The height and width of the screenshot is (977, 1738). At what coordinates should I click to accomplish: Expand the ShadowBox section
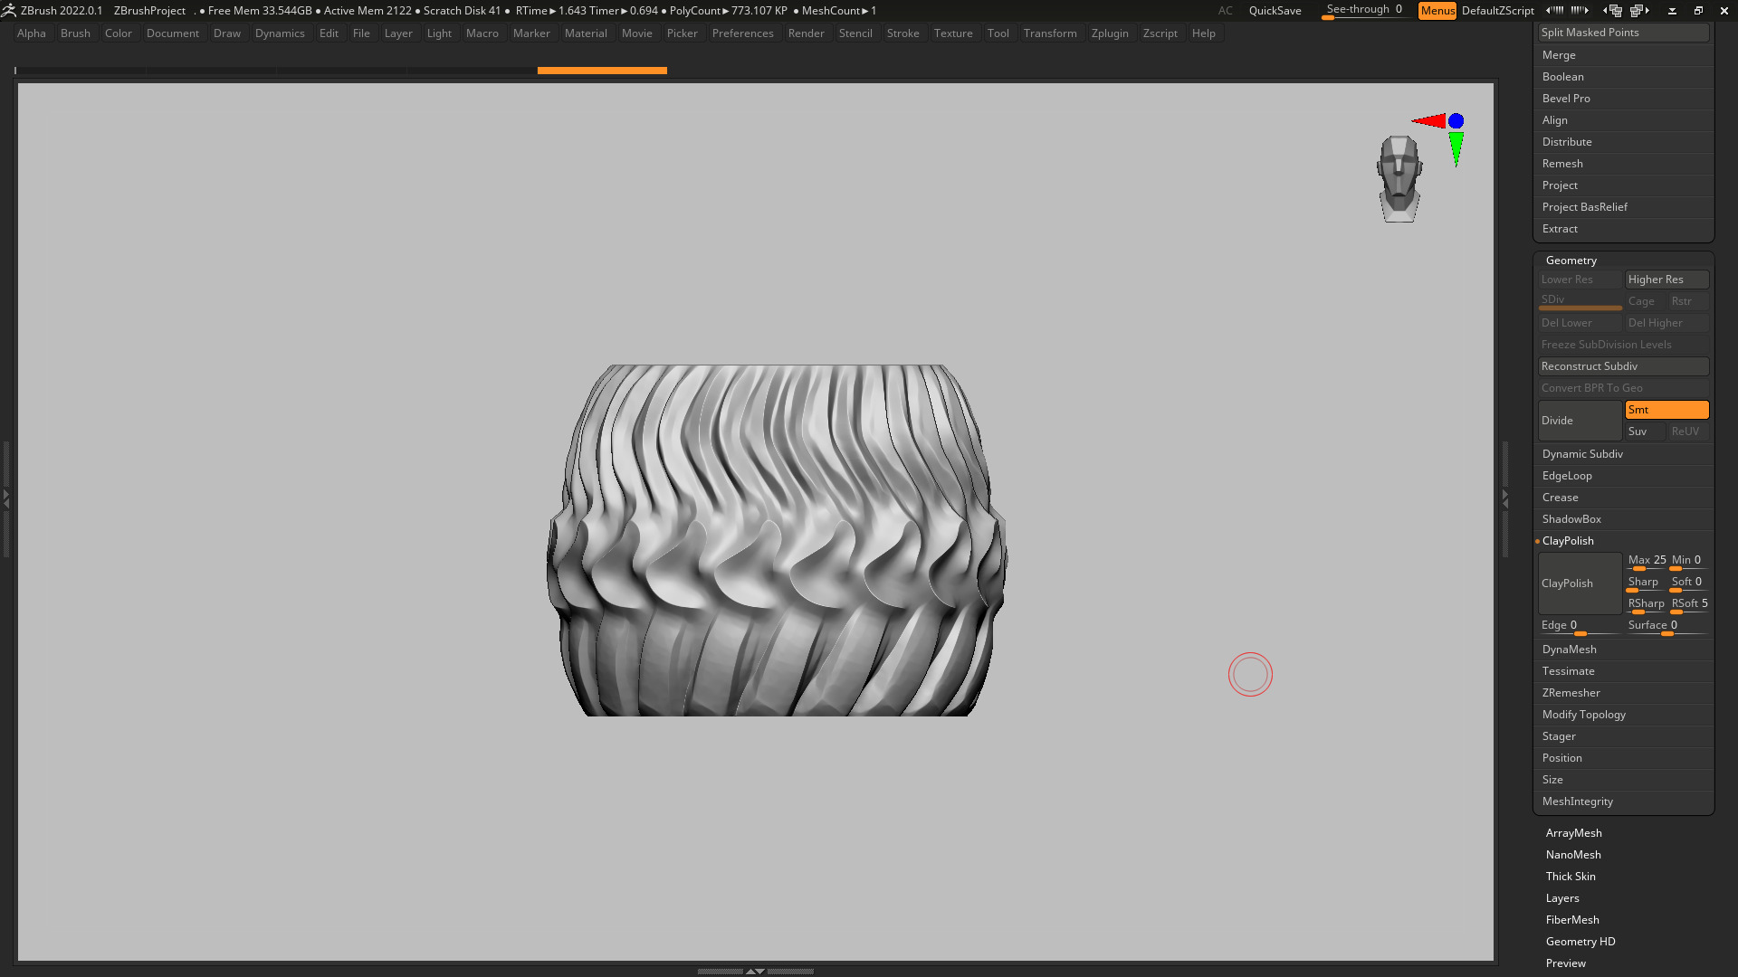(x=1571, y=519)
